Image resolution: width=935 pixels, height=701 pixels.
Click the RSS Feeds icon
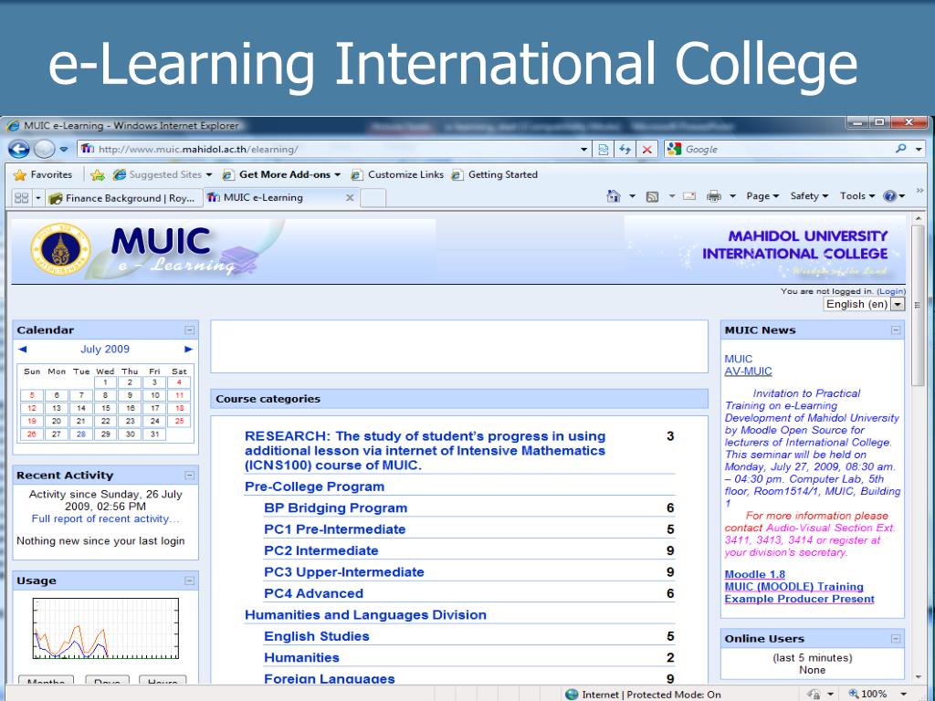652,196
